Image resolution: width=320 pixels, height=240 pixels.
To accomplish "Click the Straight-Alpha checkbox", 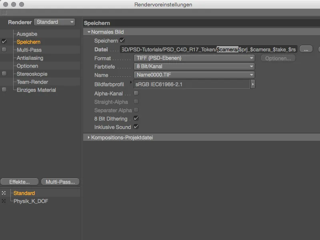I will pos(136,102).
